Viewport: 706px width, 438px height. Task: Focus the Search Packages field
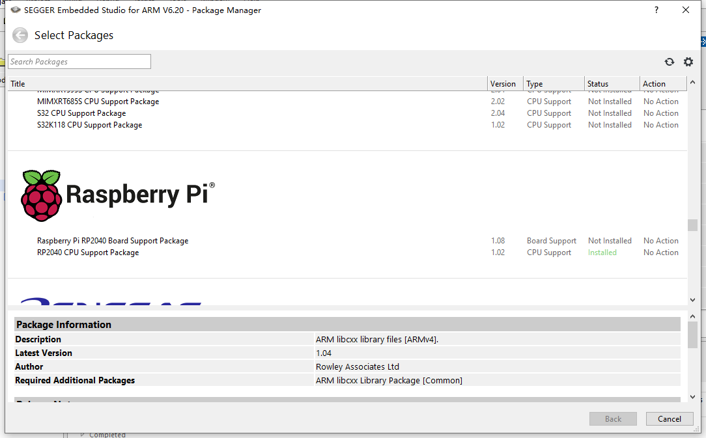[79, 62]
